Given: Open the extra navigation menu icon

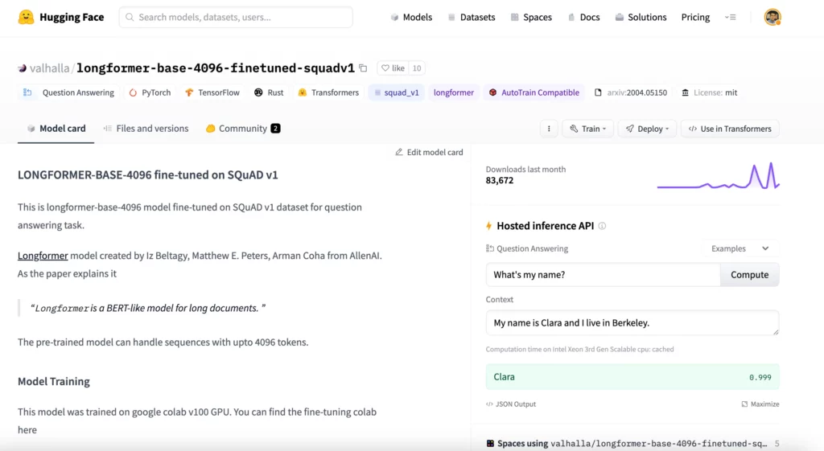Looking at the screenshot, I should 730,17.
